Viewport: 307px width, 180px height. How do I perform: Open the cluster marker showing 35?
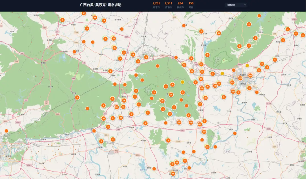[x=192, y=71]
